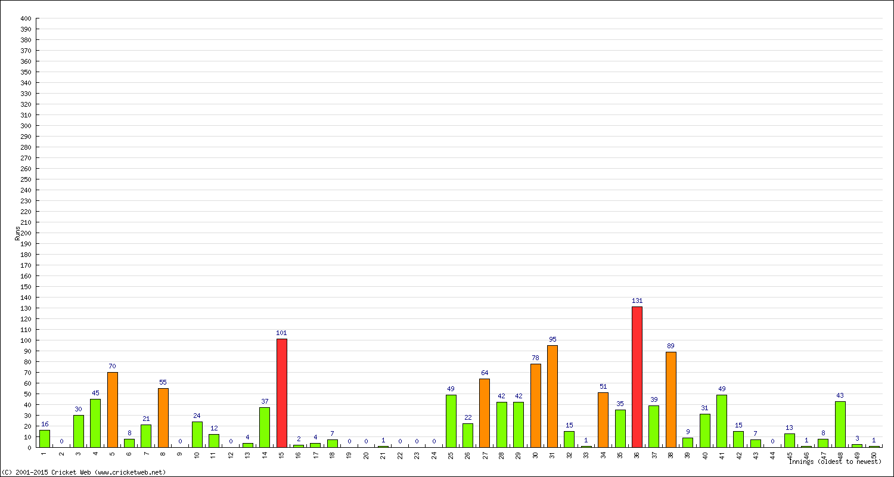This screenshot has width=894, height=477.
Task: Select the value label 55
Action: pyautogui.click(x=163, y=382)
